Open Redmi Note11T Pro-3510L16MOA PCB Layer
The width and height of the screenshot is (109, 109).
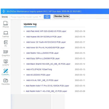[47, 86]
